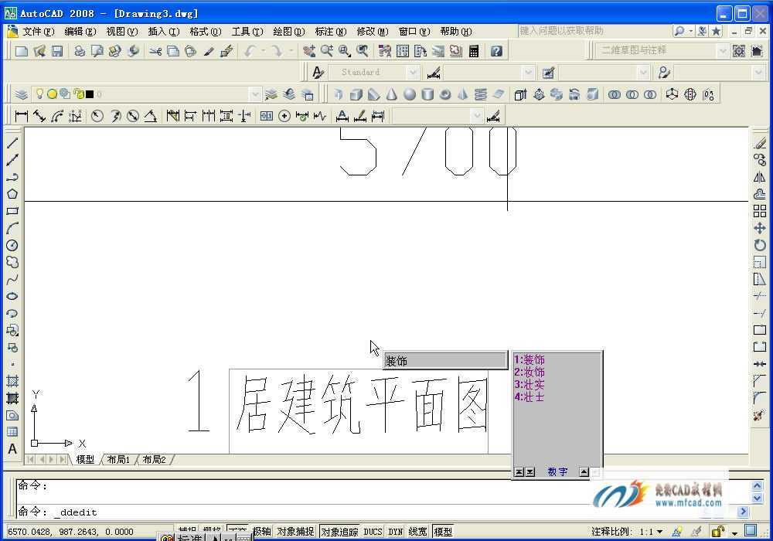
Task: Open the Text Style manager icon
Action: tap(318, 73)
